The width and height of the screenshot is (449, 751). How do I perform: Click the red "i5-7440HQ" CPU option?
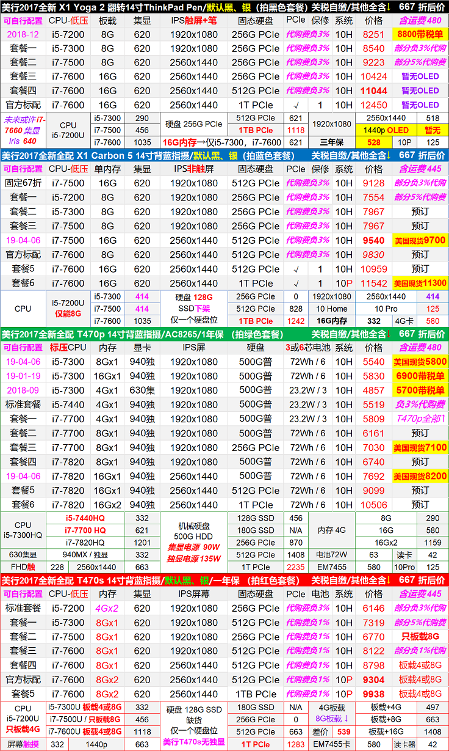click(x=85, y=518)
